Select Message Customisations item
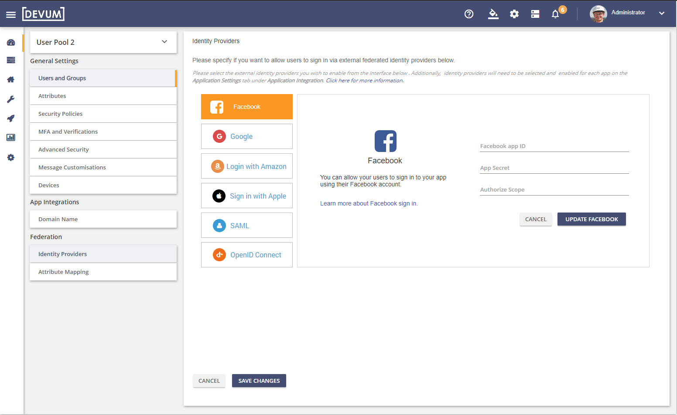 [103, 168]
